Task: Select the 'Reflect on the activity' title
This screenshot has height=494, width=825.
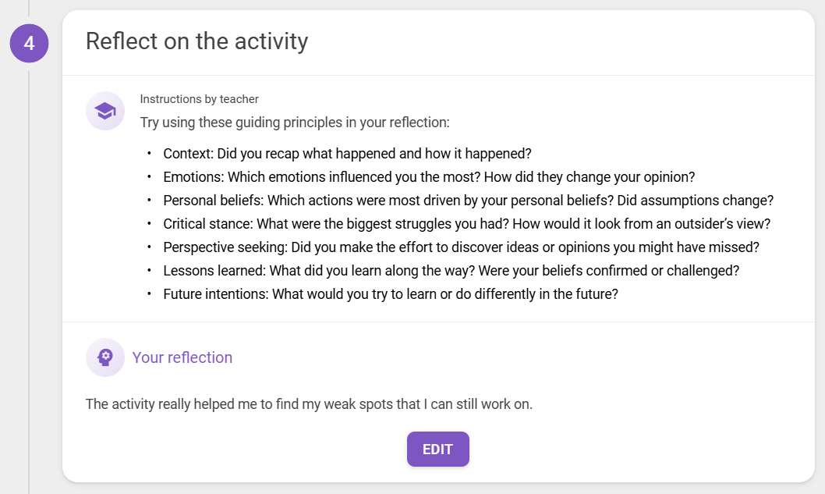Action: (197, 41)
